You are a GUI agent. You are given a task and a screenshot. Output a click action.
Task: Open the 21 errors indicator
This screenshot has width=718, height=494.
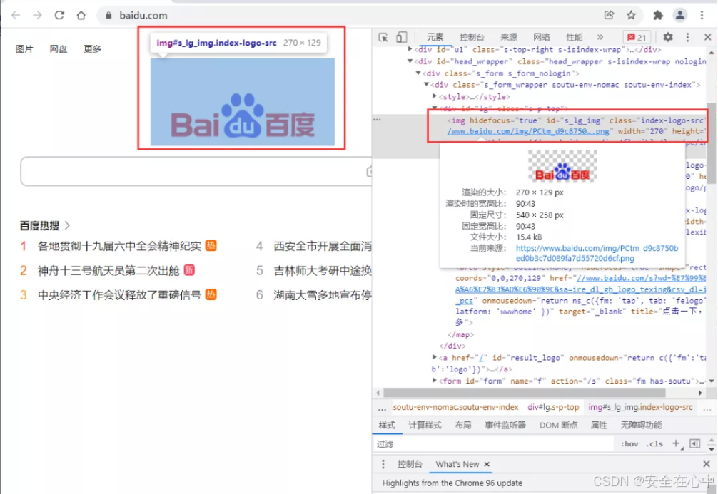point(637,37)
